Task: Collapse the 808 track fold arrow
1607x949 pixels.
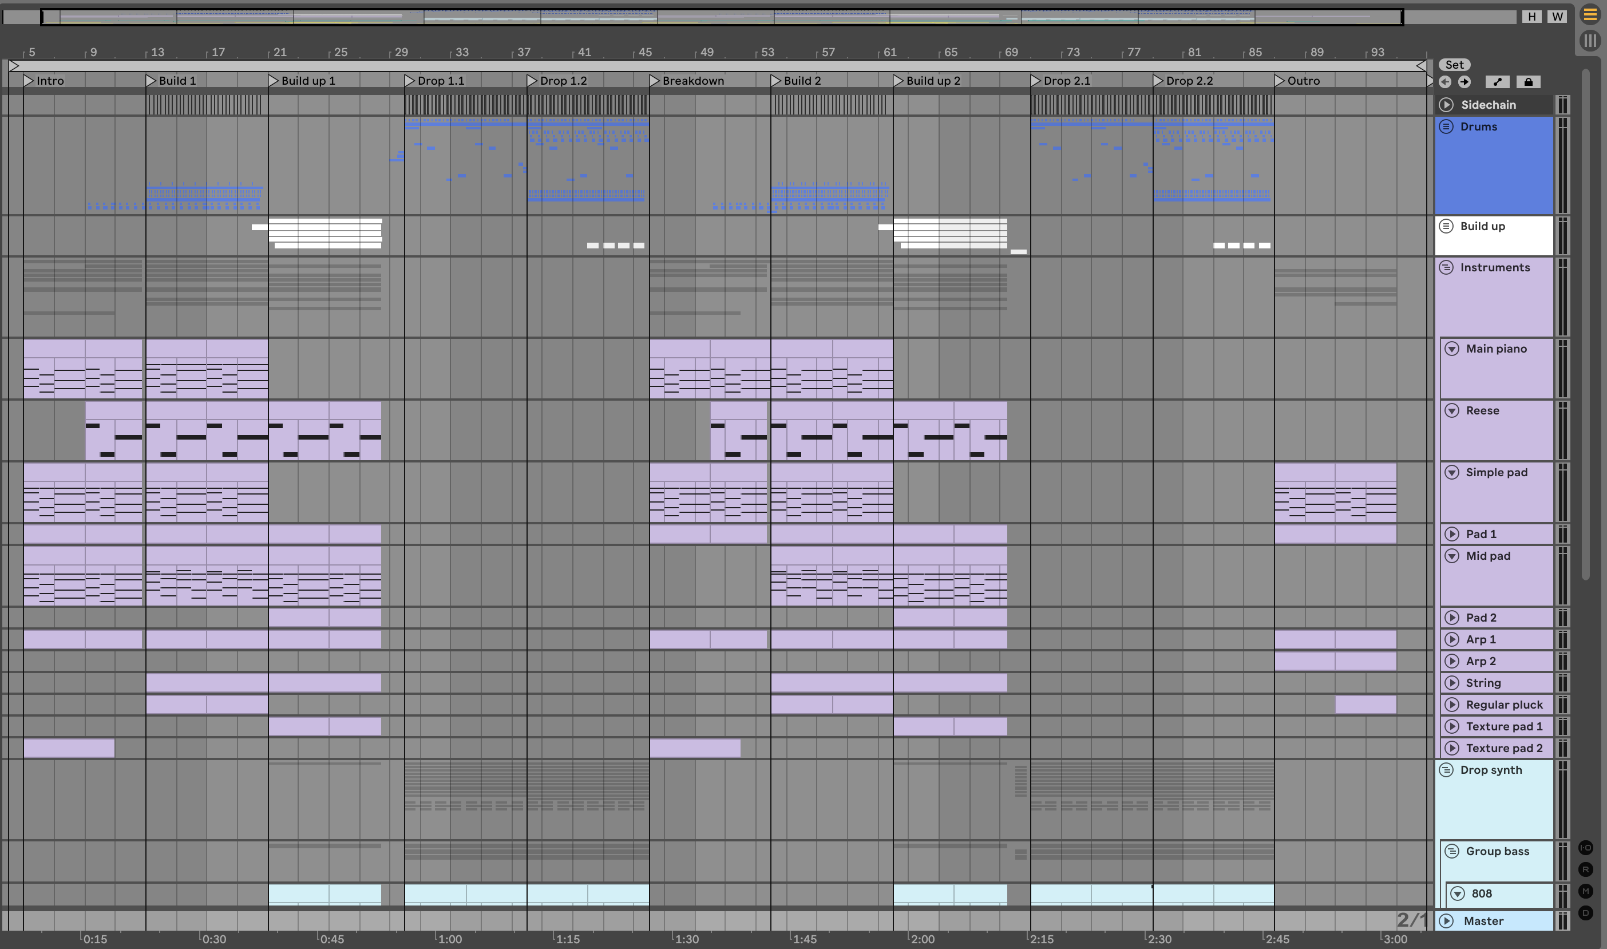Action: 1458,893
